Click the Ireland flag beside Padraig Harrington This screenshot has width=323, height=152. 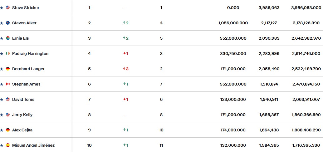point(8,54)
